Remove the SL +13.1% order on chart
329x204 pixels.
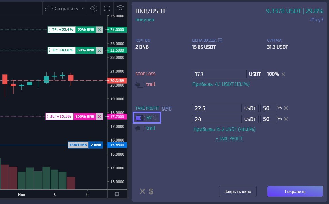99,117
